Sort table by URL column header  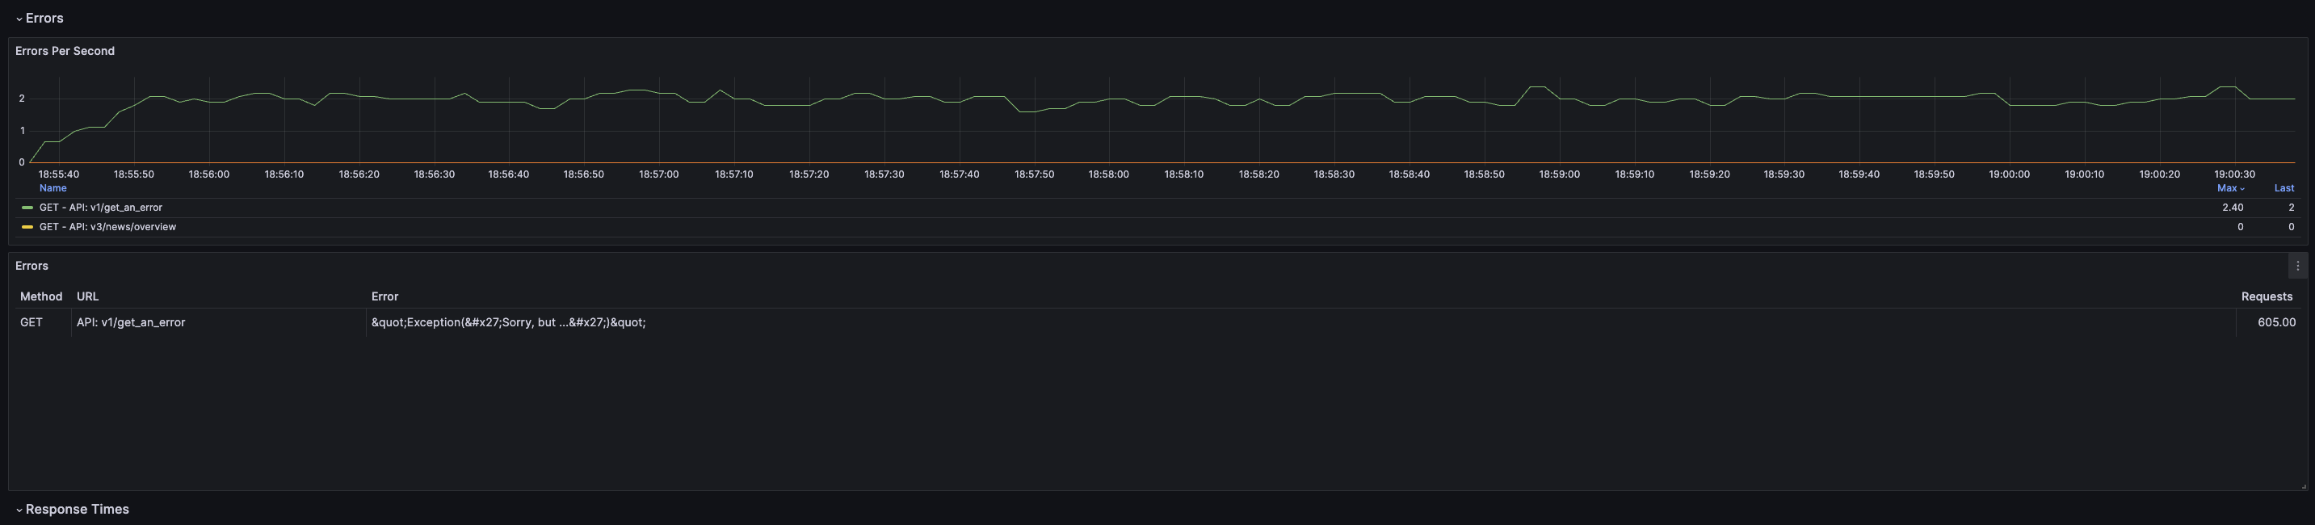click(87, 296)
